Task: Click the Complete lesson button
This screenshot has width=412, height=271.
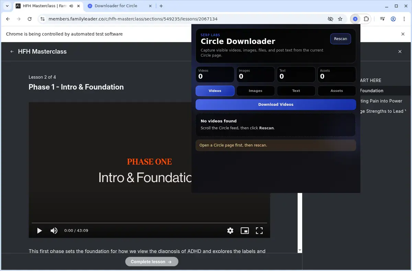Action: (152, 262)
